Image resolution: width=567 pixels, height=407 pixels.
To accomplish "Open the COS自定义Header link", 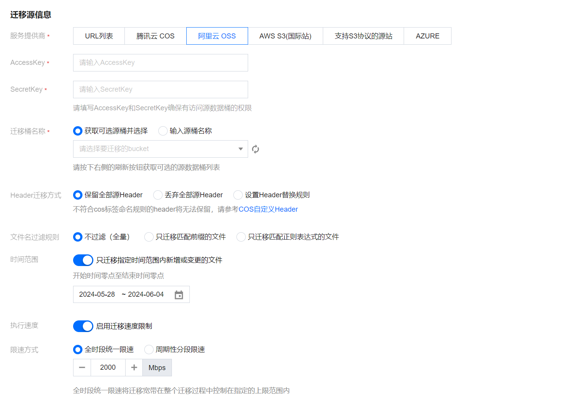I will pyautogui.click(x=268, y=209).
